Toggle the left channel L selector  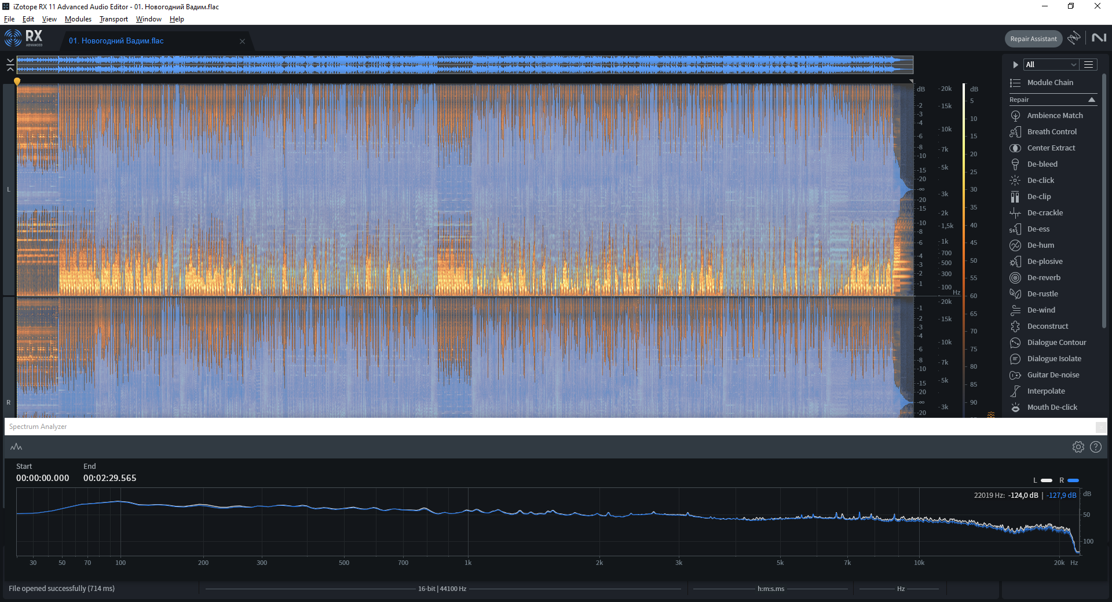click(x=9, y=189)
